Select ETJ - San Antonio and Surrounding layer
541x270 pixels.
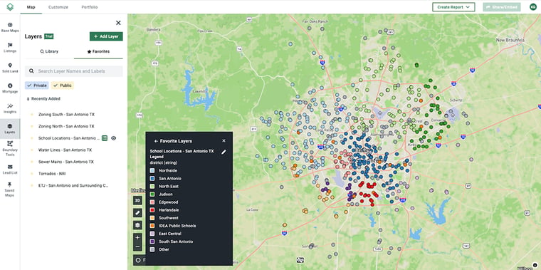73,185
